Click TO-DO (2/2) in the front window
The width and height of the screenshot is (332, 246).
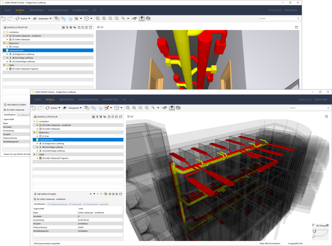305,99
